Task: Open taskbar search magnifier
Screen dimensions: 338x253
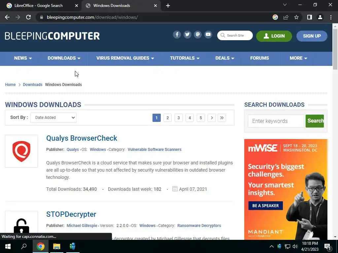Action: point(24,246)
